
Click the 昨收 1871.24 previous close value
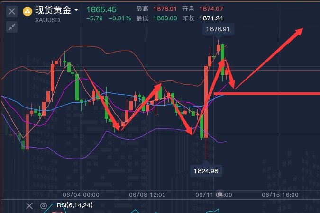[211, 18]
